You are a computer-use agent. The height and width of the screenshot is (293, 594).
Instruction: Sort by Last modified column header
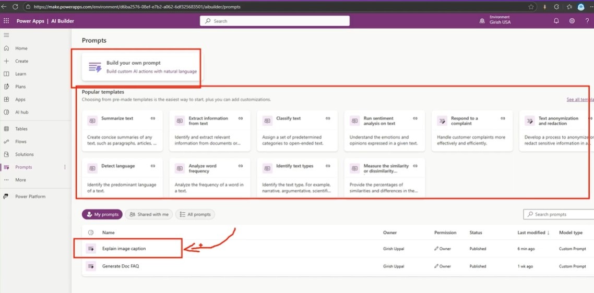click(532, 233)
